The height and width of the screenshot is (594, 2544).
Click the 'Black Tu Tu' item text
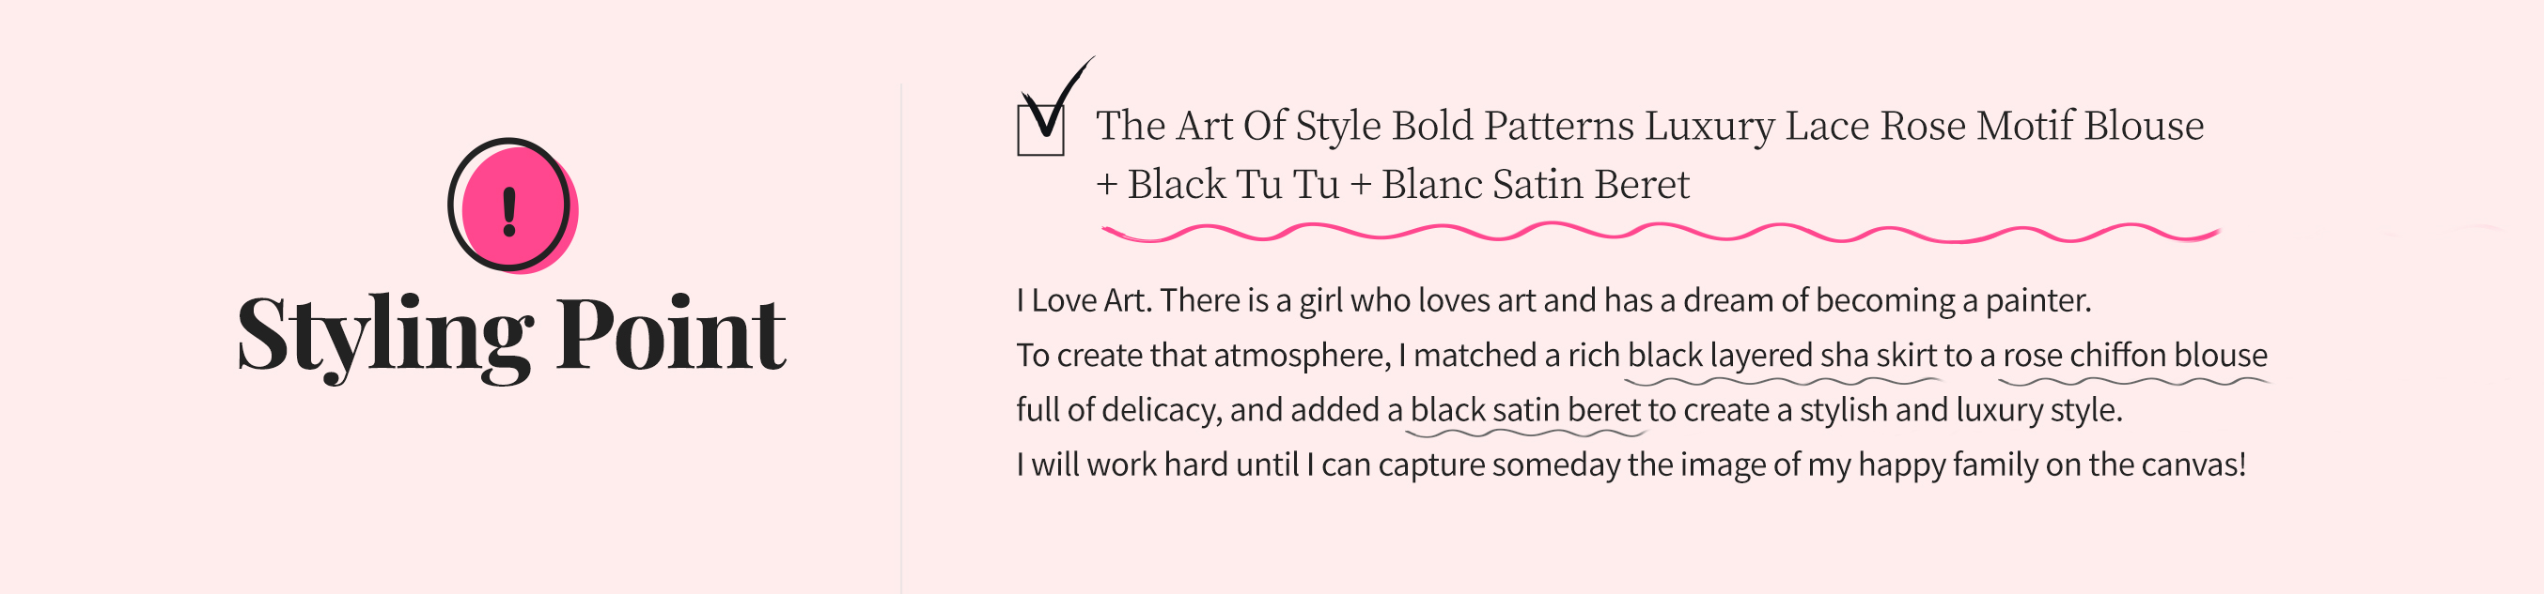(x=1232, y=185)
